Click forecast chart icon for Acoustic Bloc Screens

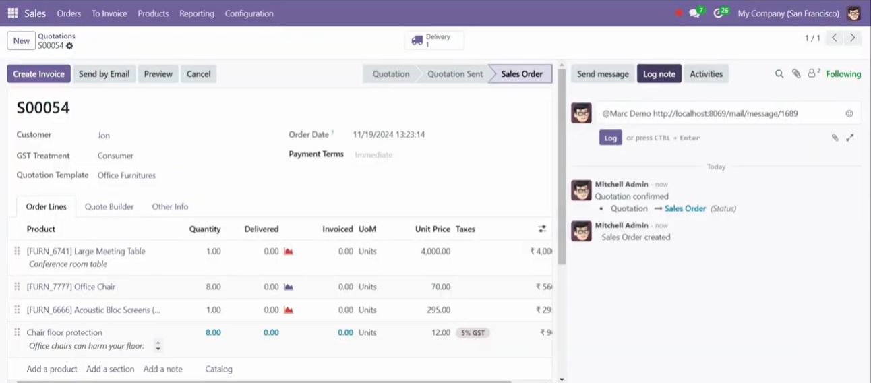289,310
